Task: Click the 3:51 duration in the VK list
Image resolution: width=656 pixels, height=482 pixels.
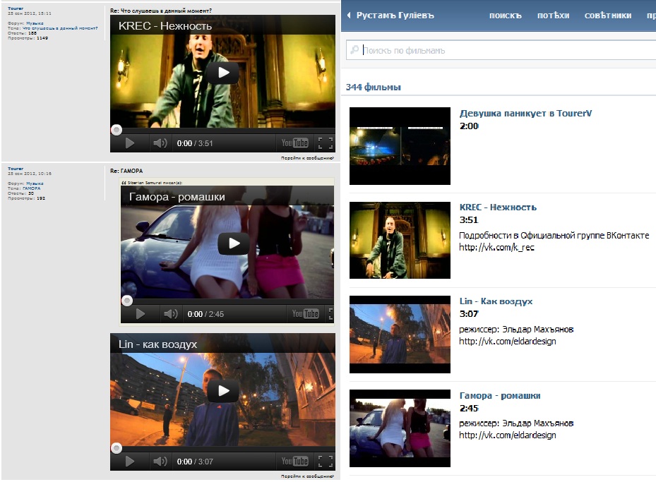Action: pyautogui.click(x=469, y=220)
